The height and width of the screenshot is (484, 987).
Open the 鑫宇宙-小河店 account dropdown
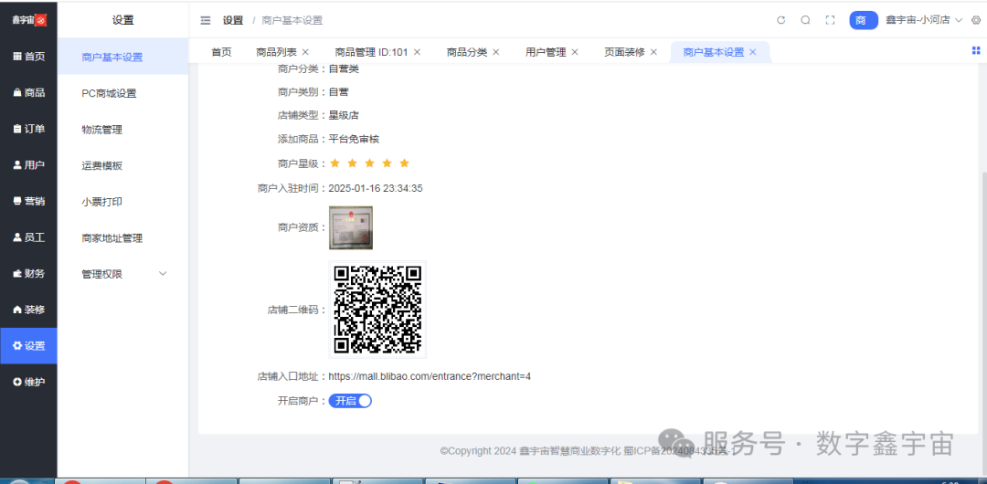point(923,20)
